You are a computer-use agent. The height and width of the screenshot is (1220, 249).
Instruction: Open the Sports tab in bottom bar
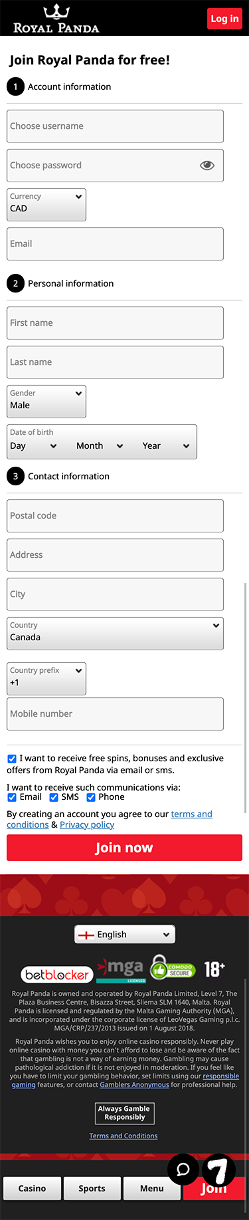92,1188
